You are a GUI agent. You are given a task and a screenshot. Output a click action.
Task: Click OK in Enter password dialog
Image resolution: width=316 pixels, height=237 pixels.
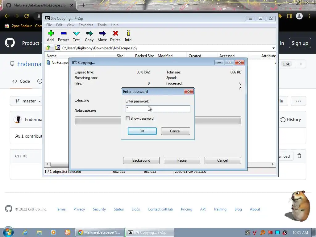pyautogui.click(x=142, y=131)
